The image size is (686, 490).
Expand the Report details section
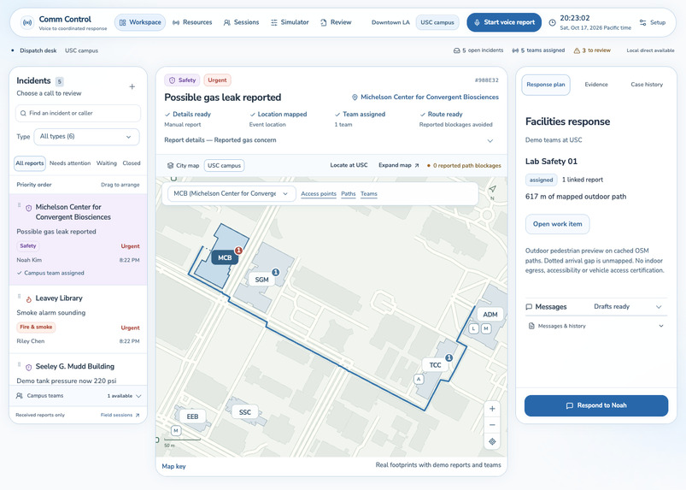[x=329, y=140]
